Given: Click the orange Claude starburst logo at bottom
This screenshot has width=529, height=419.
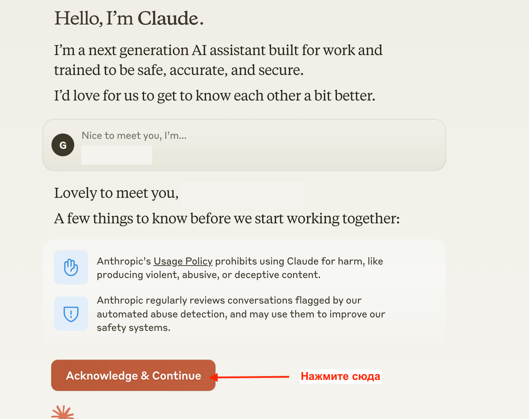Looking at the screenshot, I should 63,412.
